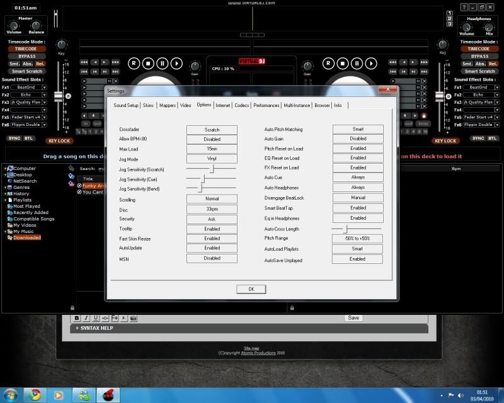
Task: Click the R button on the left deck
Action: click(134, 64)
